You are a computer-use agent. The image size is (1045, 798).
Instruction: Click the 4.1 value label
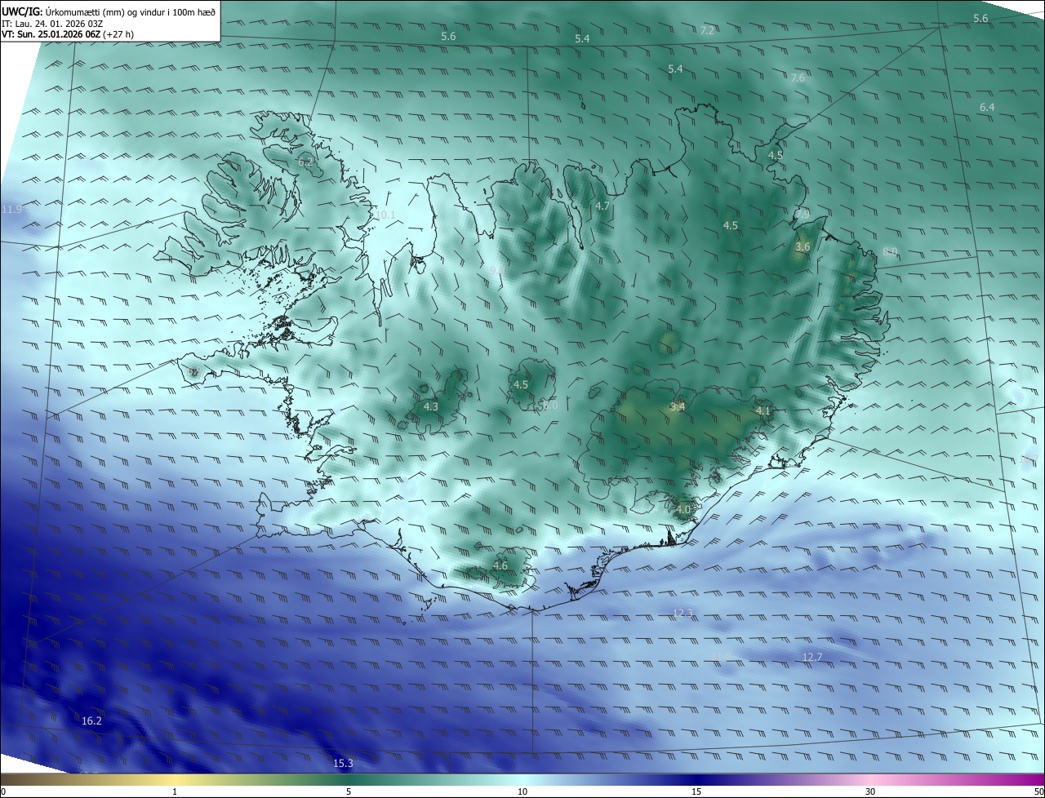click(763, 410)
